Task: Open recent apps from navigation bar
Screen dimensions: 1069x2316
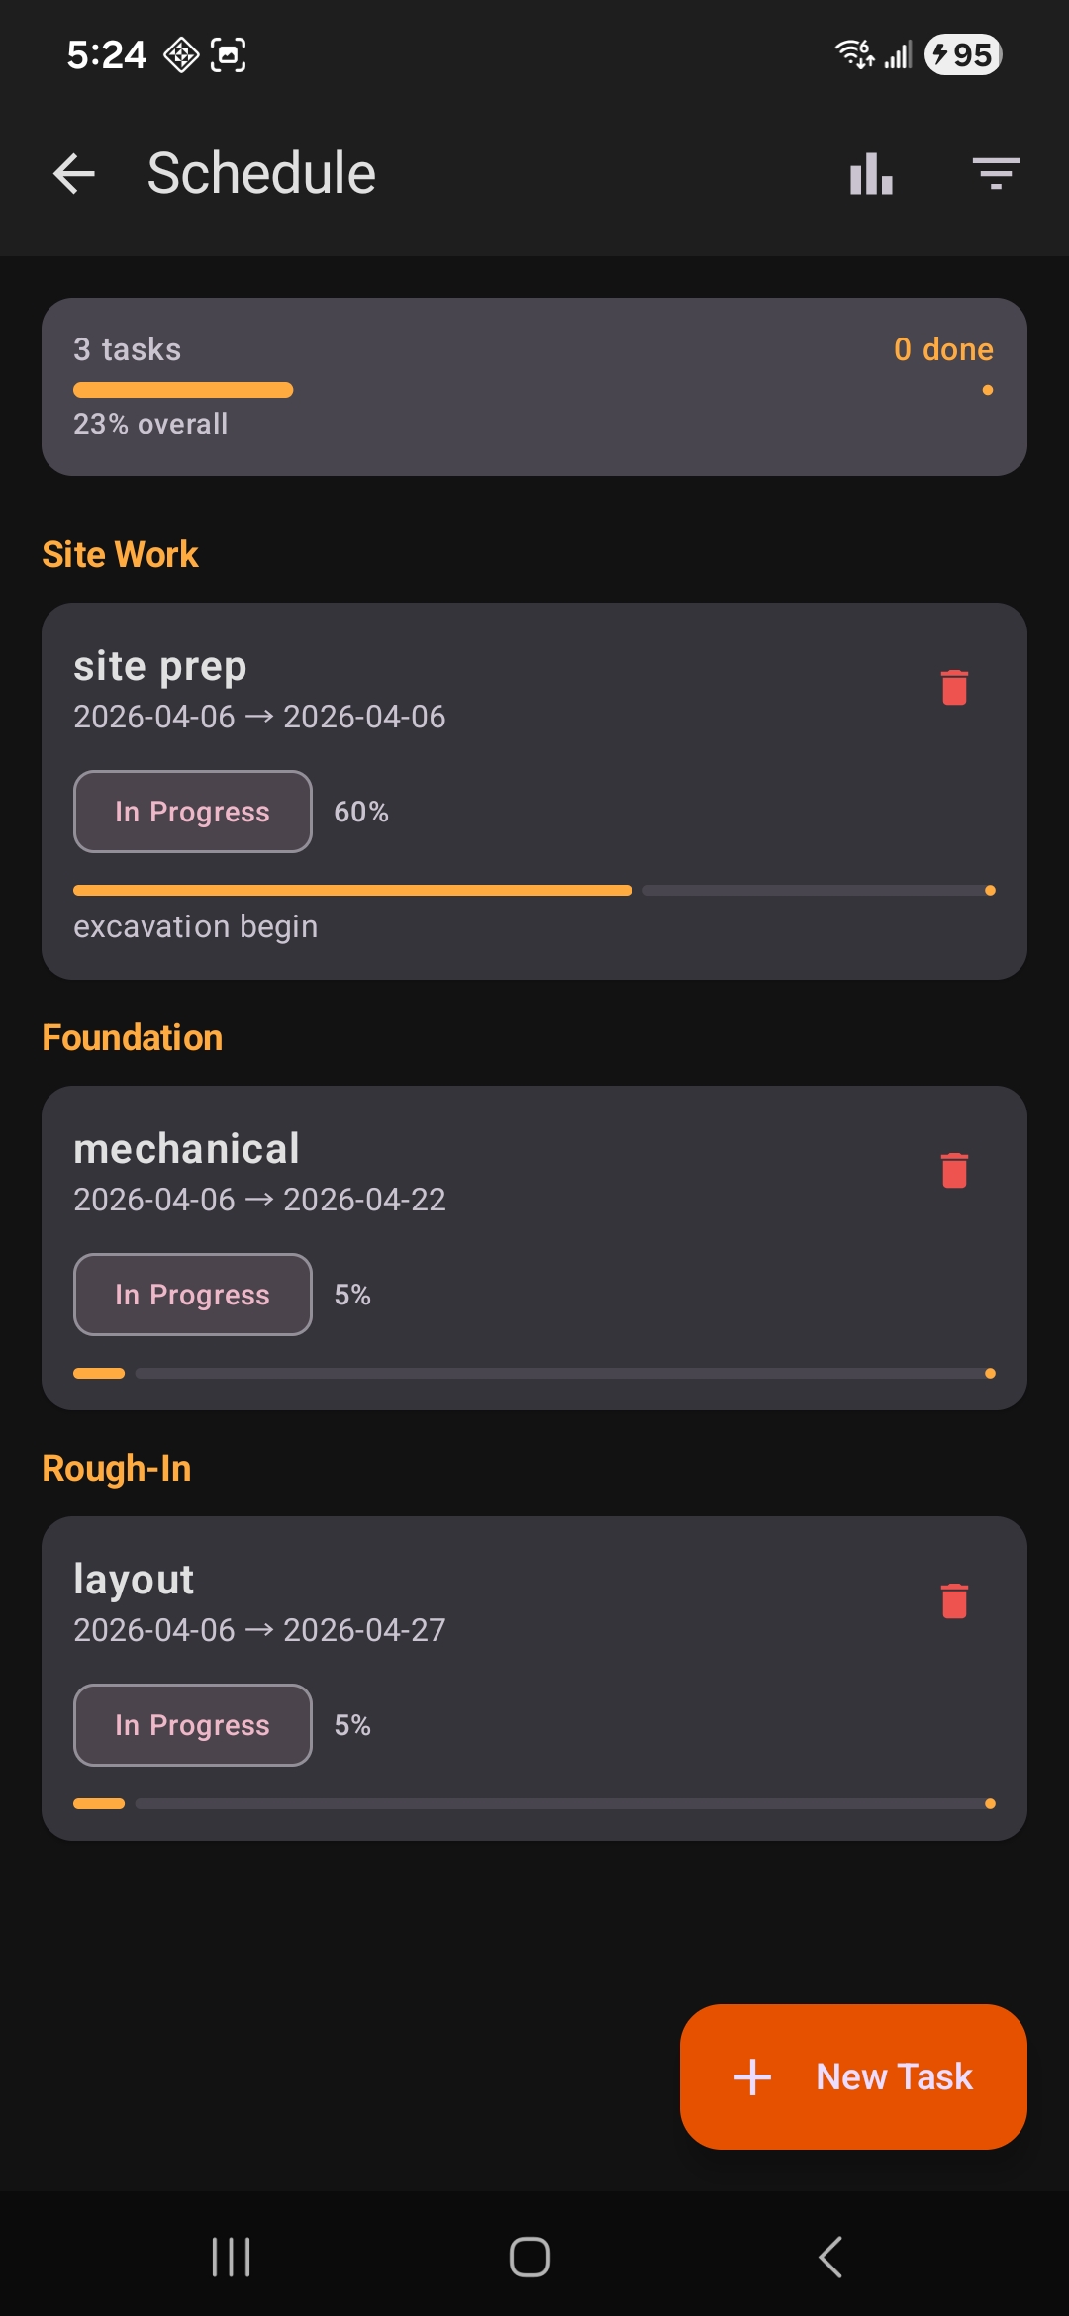Action: point(230,2258)
